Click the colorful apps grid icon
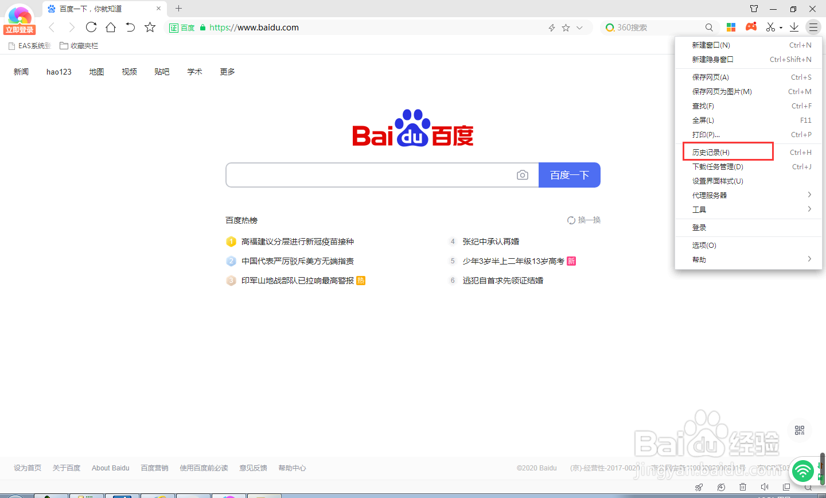This screenshot has height=498, width=826. tap(731, 27)
